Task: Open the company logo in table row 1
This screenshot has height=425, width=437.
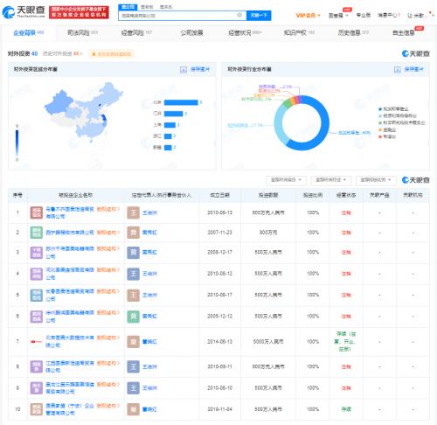Action: tap(37, 212)
